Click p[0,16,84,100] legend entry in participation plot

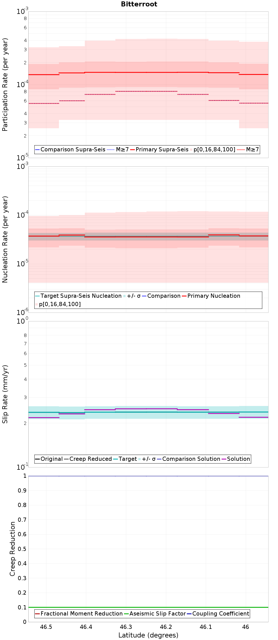point(213,149)
